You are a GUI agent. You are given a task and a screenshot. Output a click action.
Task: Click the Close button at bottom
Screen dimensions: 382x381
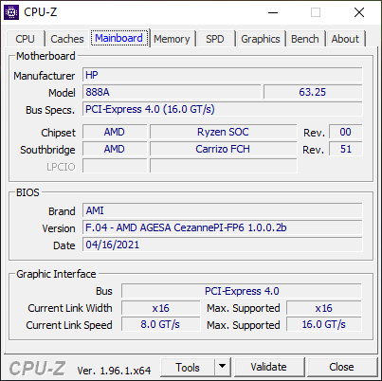[x=341, y=367]
